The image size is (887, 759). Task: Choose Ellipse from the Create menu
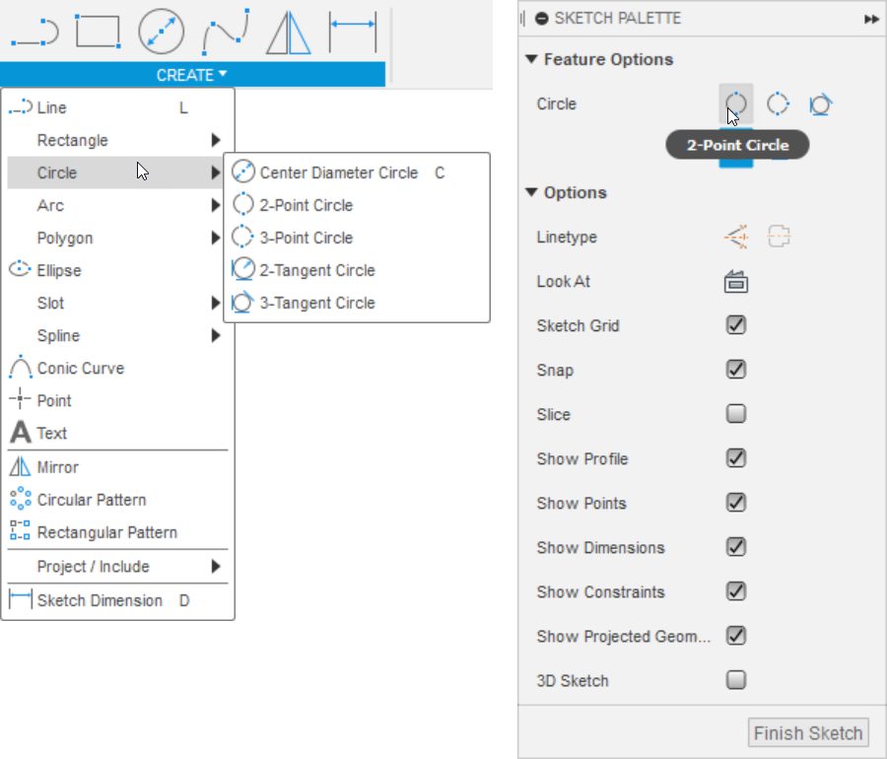point(117,270)
